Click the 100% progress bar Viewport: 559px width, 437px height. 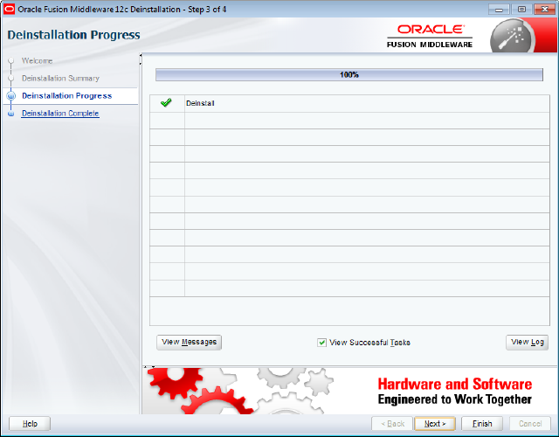349,74
